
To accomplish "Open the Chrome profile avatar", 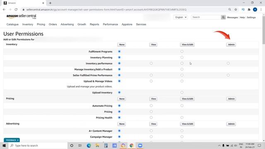I will point(255,10).
